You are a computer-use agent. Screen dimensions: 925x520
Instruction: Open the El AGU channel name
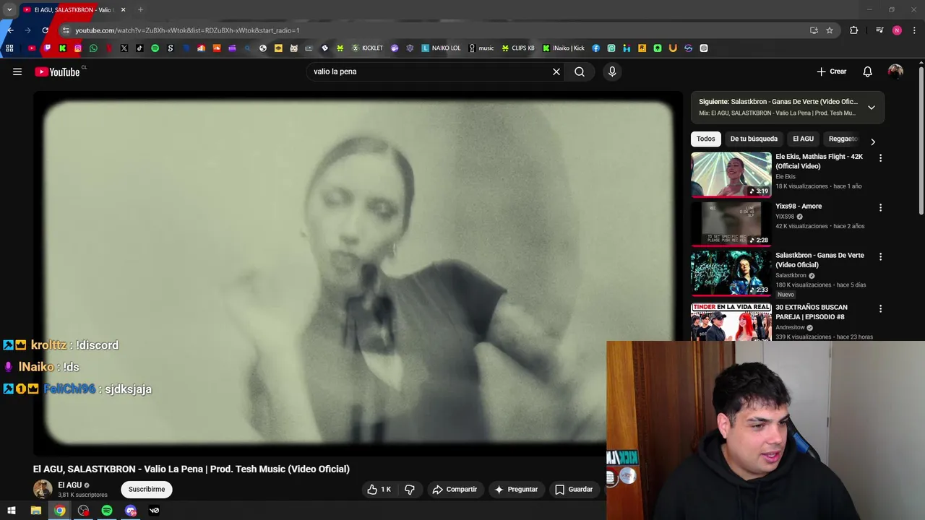tap(70, 485)
